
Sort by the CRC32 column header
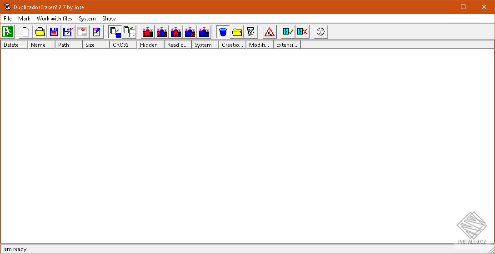click(124, 45)
